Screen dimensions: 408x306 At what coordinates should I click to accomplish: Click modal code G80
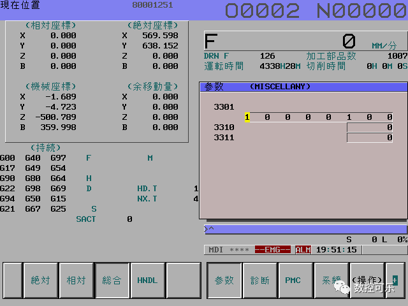(33, 178)
